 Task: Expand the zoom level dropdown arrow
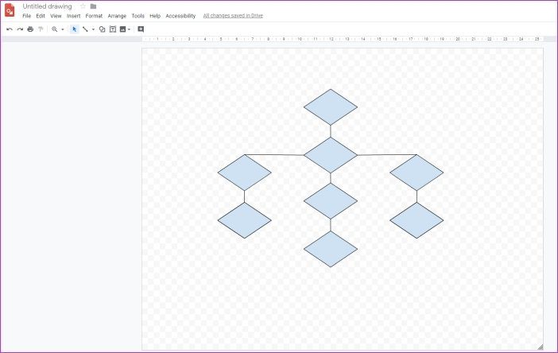63,29
